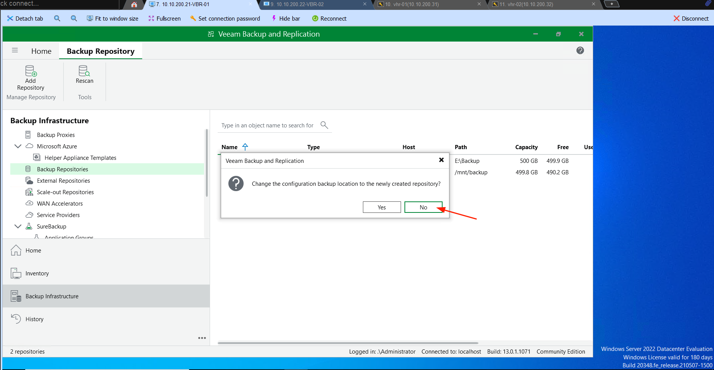Viewport: 714px width, 370px height.
Task: Click the External Repositories icon
Action: coord(29,180)
